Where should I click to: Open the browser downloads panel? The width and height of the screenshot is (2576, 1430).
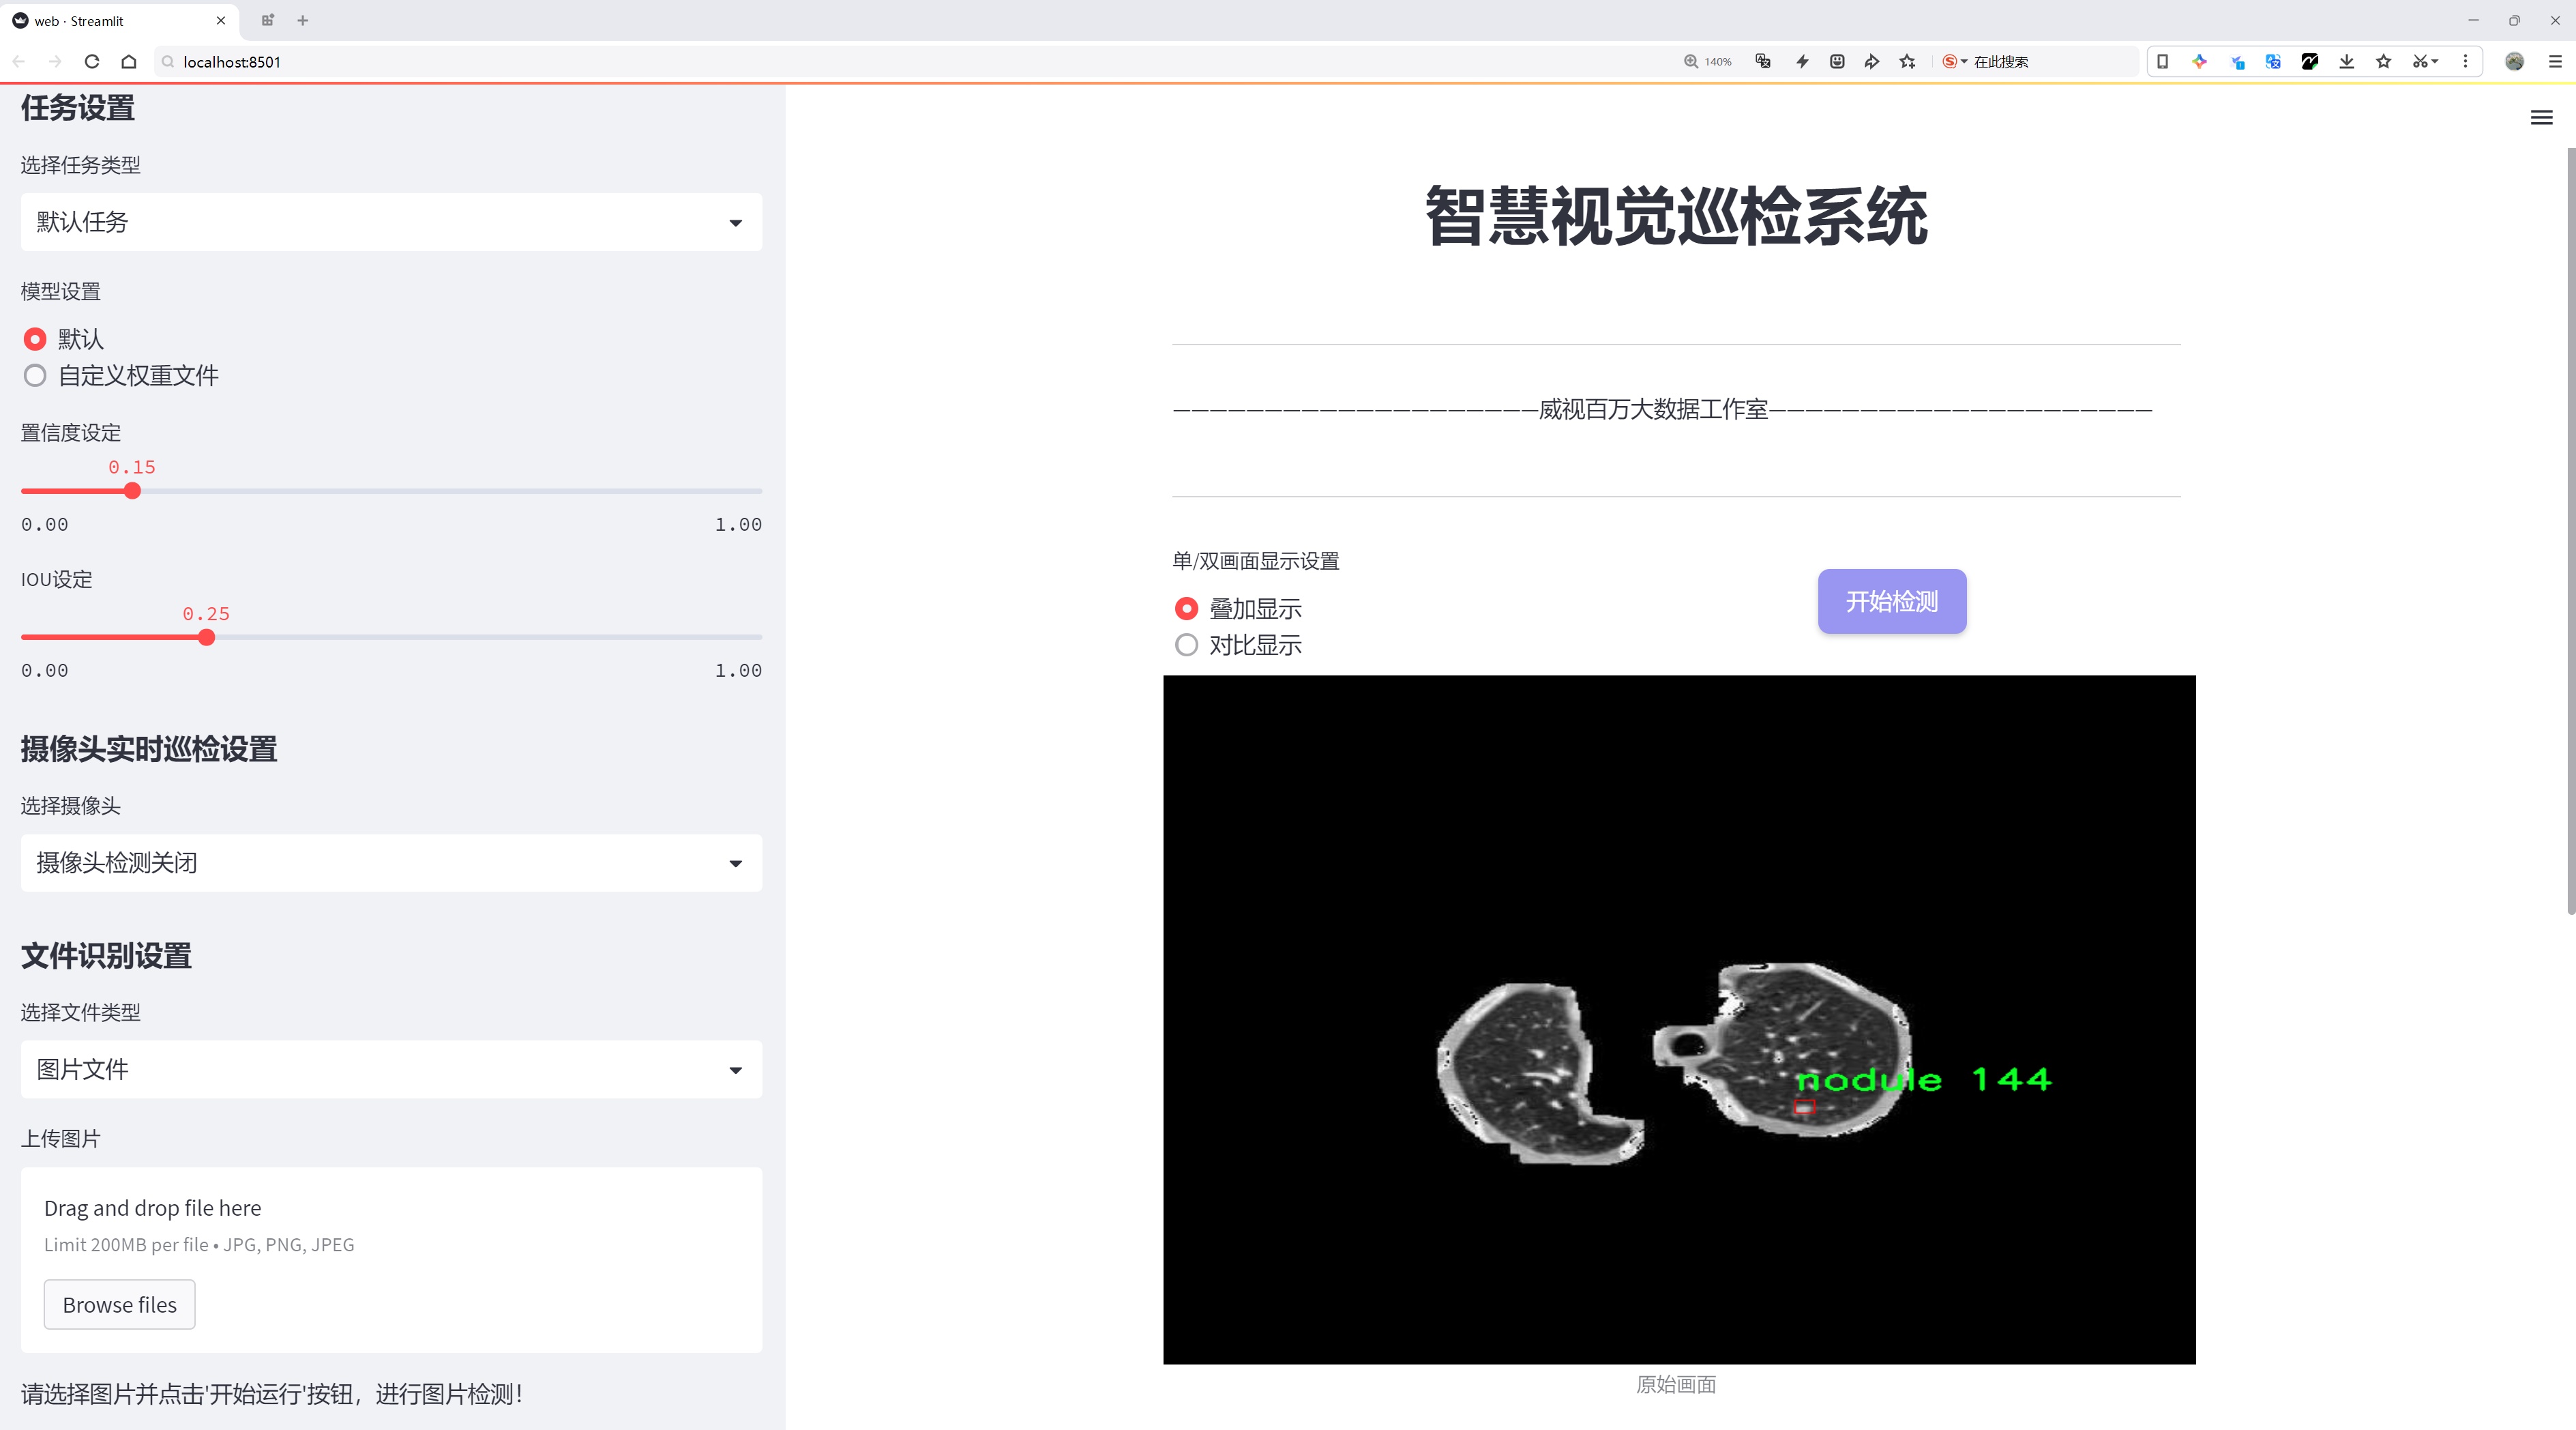tap(2347, 61)
